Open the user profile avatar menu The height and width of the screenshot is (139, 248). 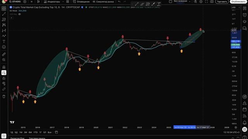point(4,2)
